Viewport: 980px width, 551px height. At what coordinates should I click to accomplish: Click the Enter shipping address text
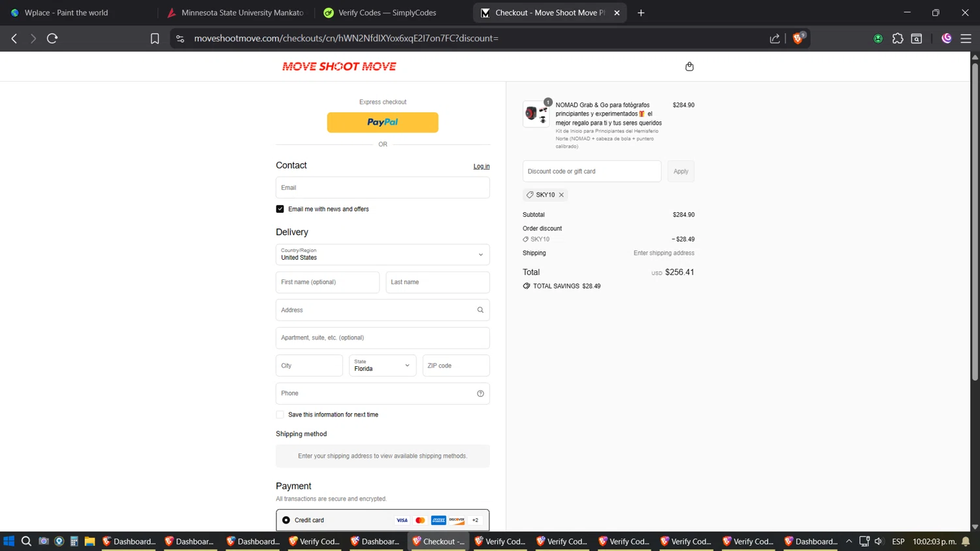tap(664, 253)
